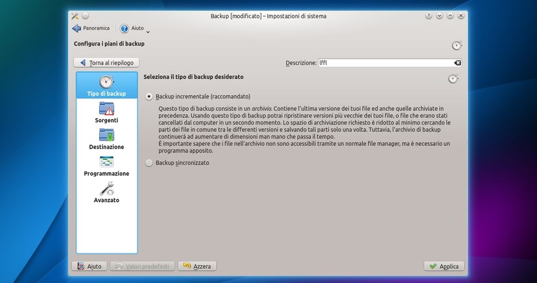
Task: Maximize the window with the up arrow button
Action: click(450, 16)
